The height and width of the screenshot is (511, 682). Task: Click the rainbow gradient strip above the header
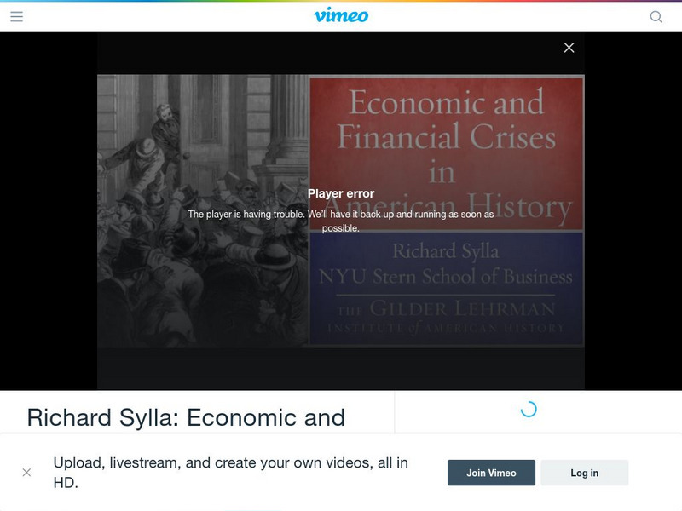(341, 3)
